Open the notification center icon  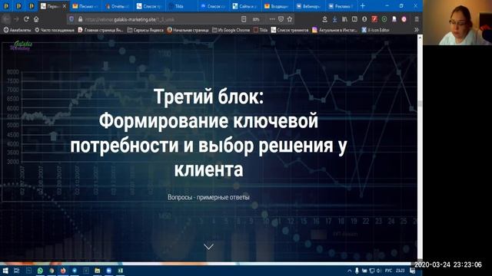pos(412,271)
